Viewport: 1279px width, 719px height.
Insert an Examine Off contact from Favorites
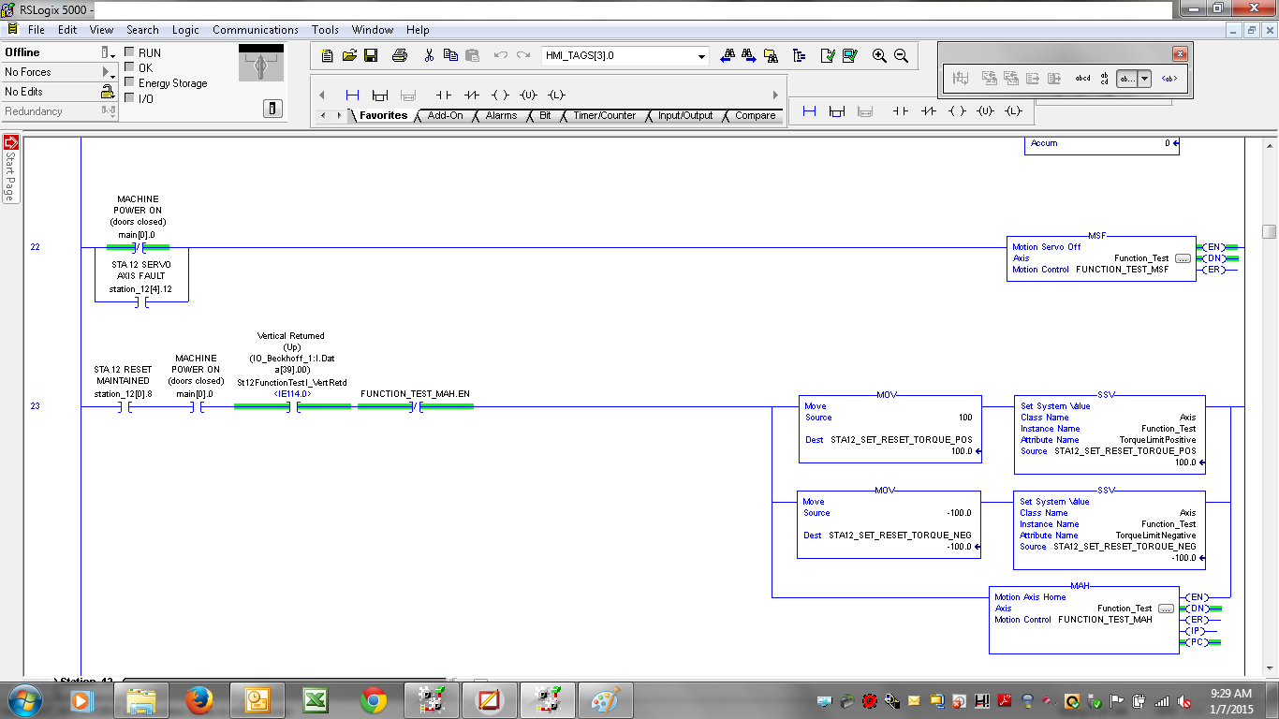[x=472, y=95]
